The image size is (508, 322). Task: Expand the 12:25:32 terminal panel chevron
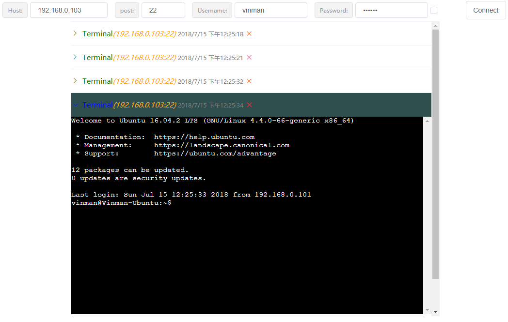click(x=75, y=80)
